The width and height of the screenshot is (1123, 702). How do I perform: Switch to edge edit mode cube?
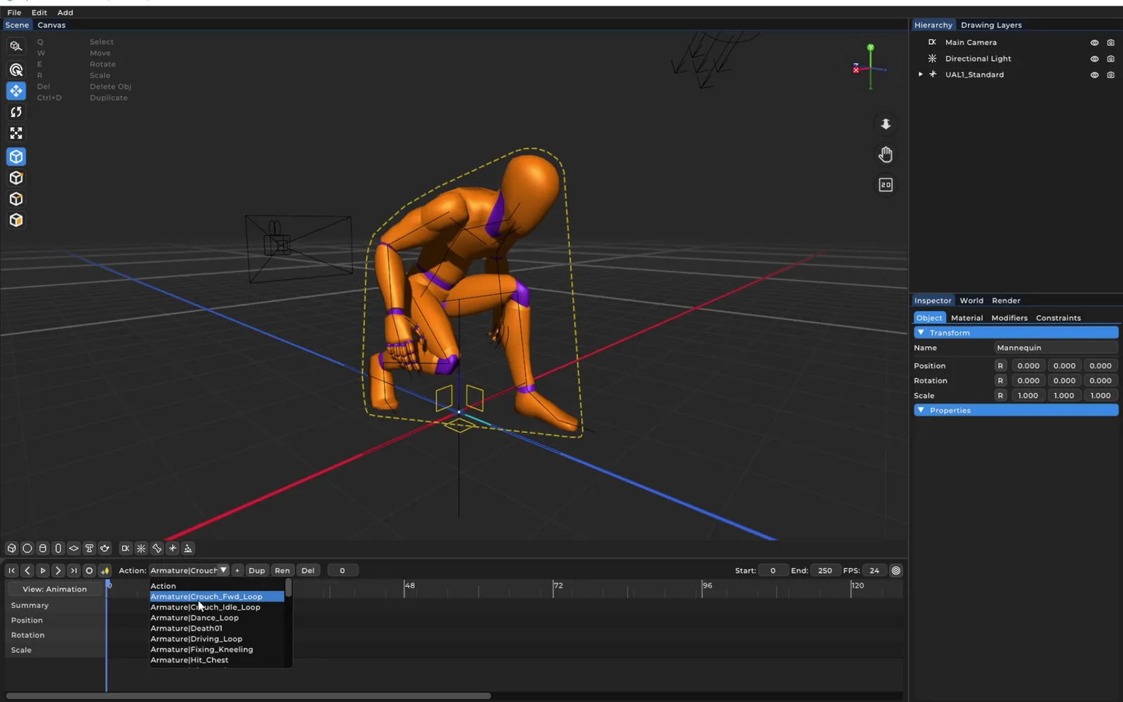16,199
